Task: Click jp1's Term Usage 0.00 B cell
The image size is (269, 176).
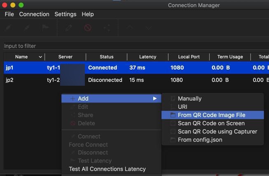Action: (221, 68)
